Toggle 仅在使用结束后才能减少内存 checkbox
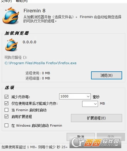This screenshot has width=127, height=151. [7, 103]
